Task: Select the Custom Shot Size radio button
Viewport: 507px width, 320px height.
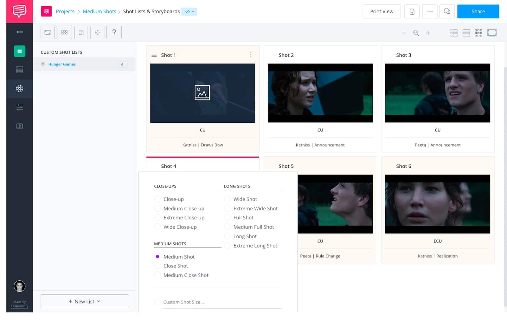Action: 157,302
